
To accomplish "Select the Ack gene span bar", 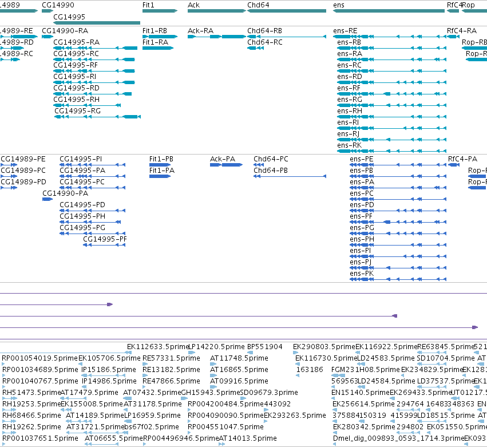I will click(217, 11).
